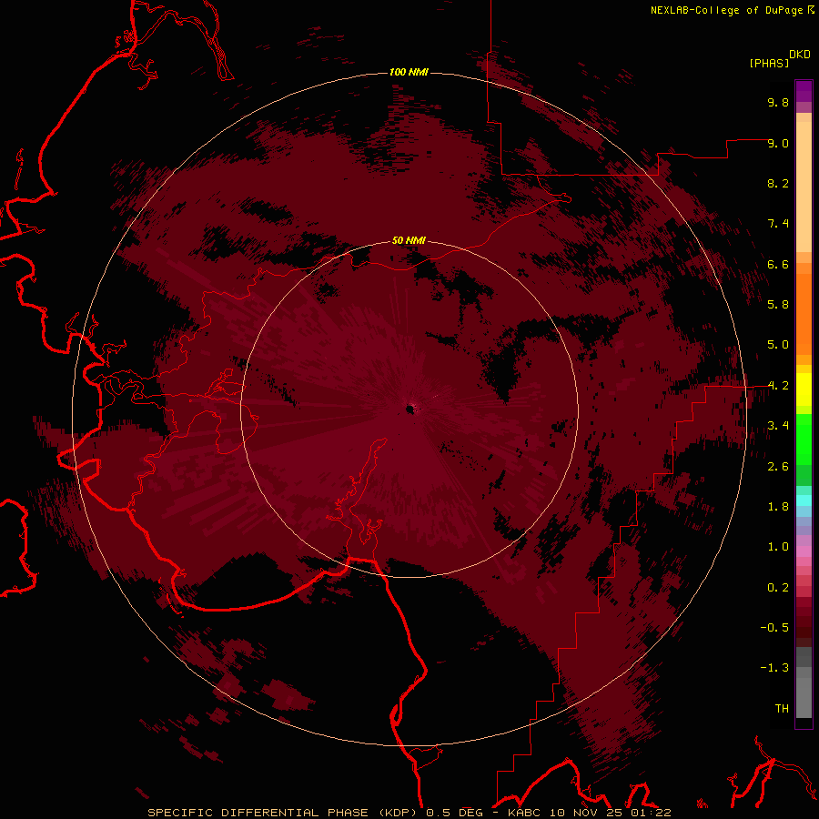Click the Specific Differential Phase caption text
This screenshot has height=819, width=819.
[x=409, y=813]
